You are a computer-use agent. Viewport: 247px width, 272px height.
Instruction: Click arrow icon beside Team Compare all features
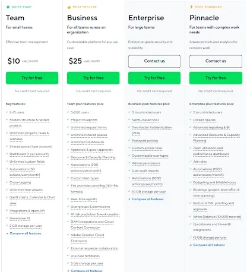(x=7, y=233)
